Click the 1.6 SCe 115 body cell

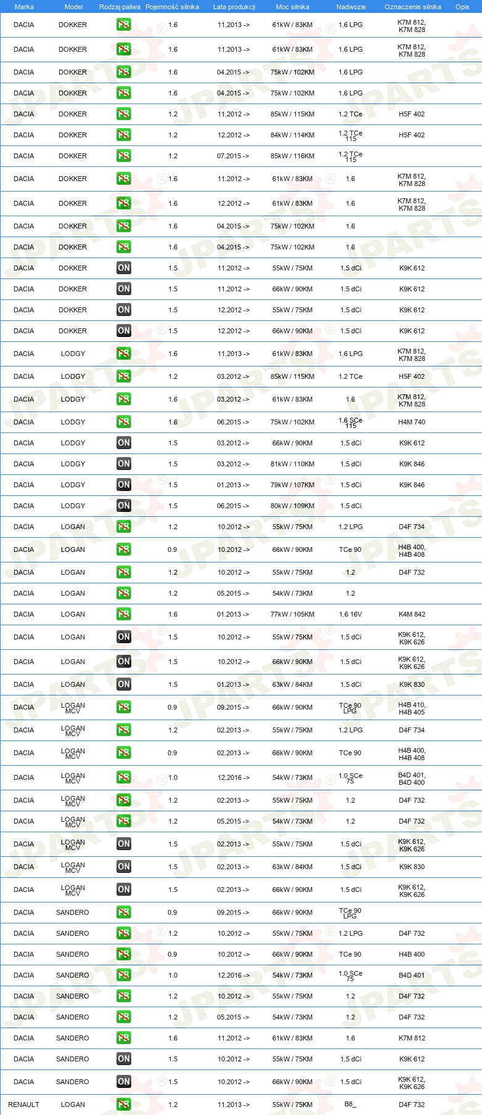click(x=350, y=423)
